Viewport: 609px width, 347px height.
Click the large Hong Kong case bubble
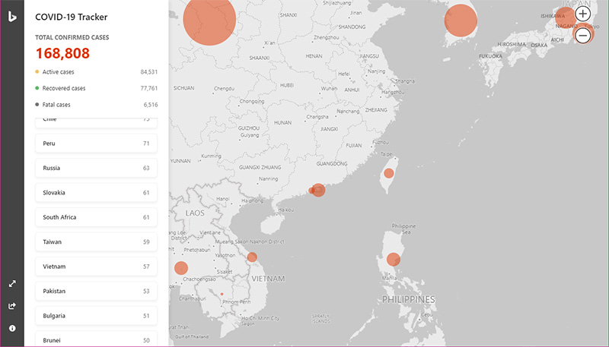point(318,190)
